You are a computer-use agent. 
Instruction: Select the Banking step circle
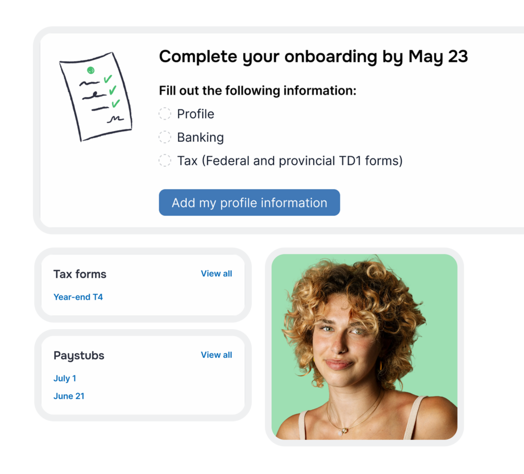coord(164,137)
